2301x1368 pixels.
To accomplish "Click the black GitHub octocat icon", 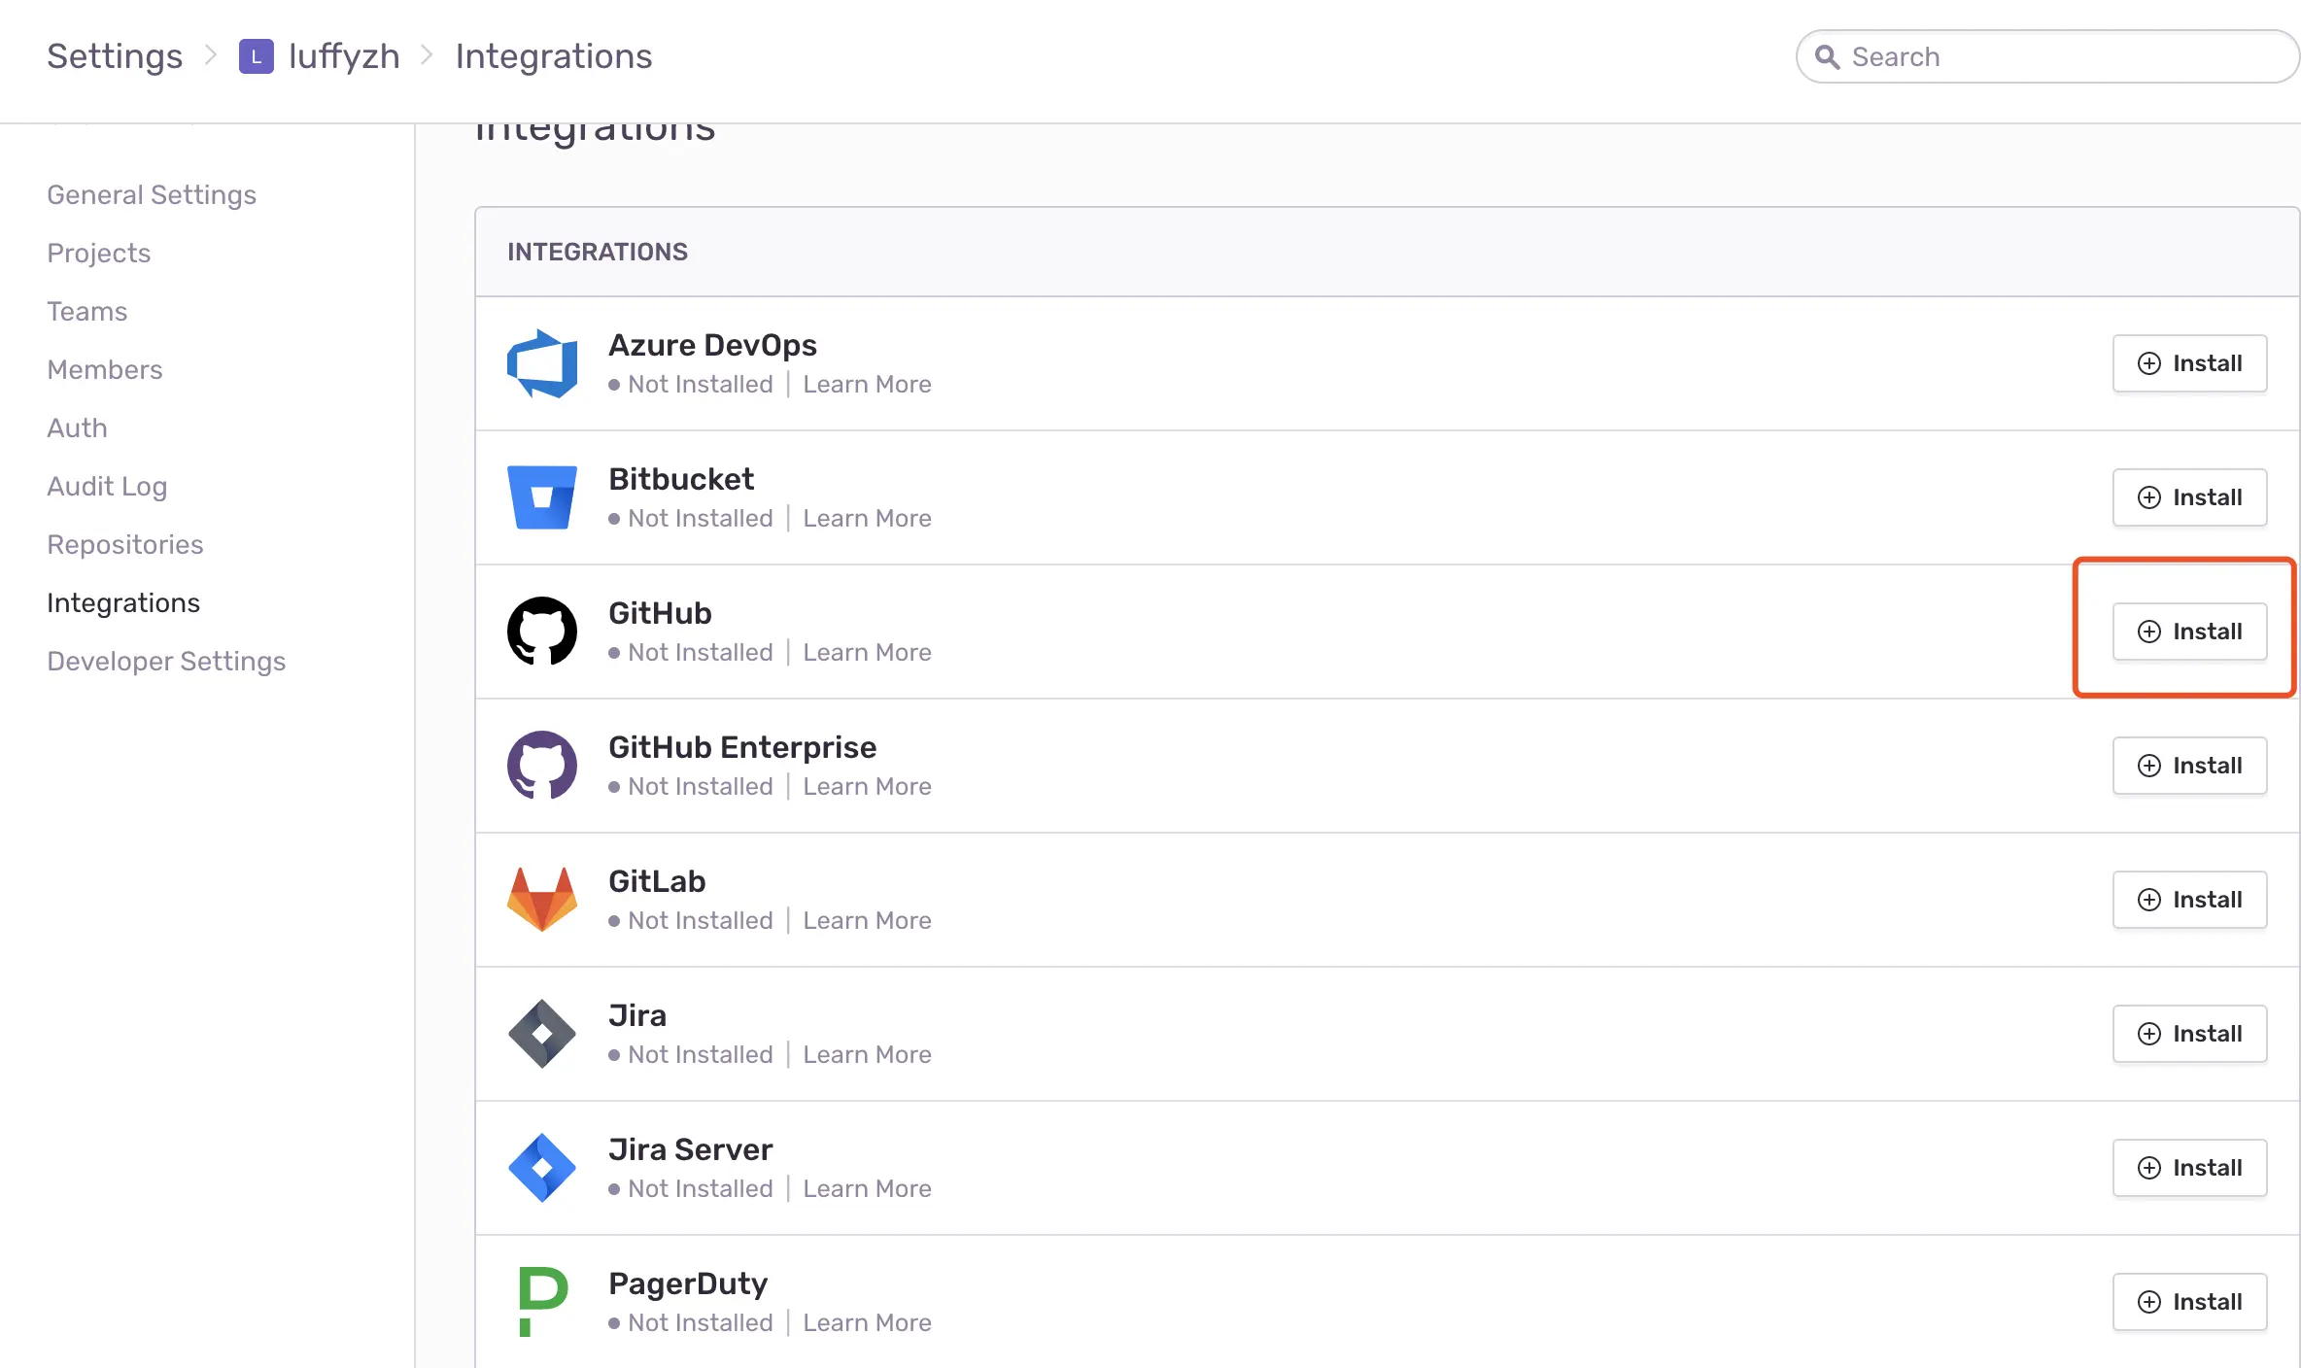I will 542,632.
